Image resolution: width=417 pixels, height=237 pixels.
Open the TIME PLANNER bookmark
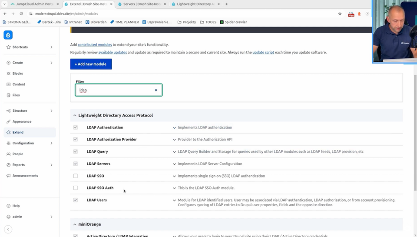pyautogui.click(x=125, y=22)
